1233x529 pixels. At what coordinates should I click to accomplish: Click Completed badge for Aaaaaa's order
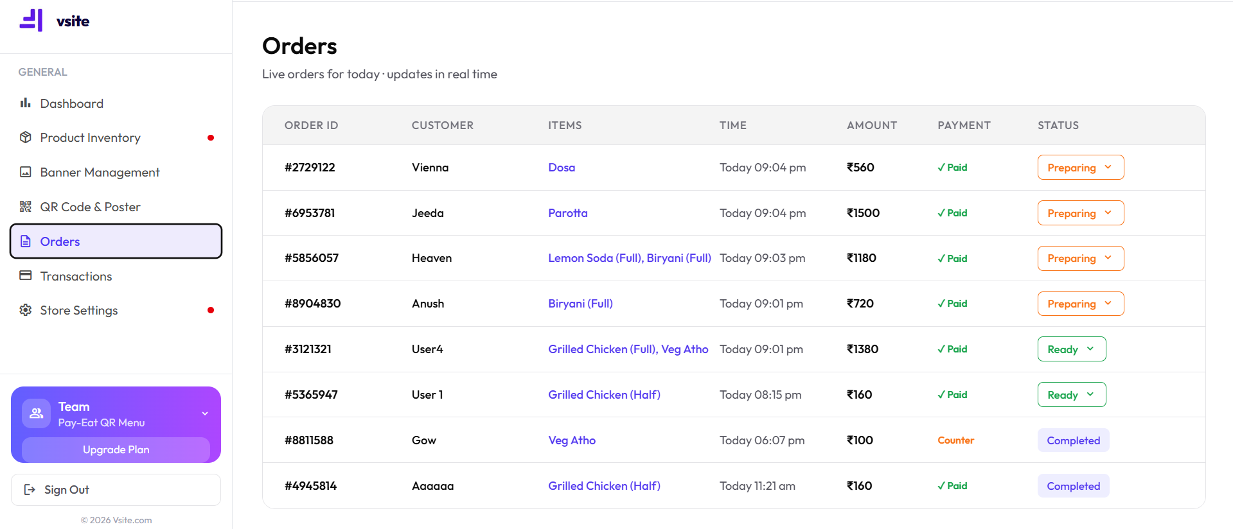coord(1073,486)
